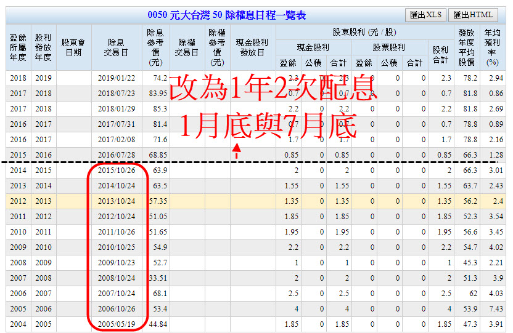
Task: Click the 股東股利 (元/股) group header
Action: 364,33
